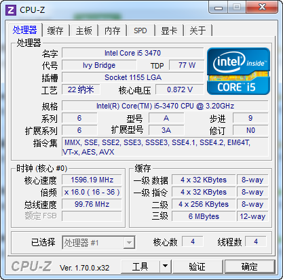Click the code name value Ivy Bridge
The width and height of the screenshot is (283, 280).
[x=99, y=65]
